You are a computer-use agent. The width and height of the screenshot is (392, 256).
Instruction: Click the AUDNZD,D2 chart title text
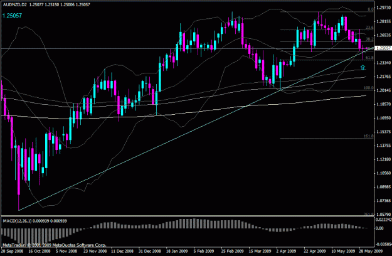[x=15, y=4]
